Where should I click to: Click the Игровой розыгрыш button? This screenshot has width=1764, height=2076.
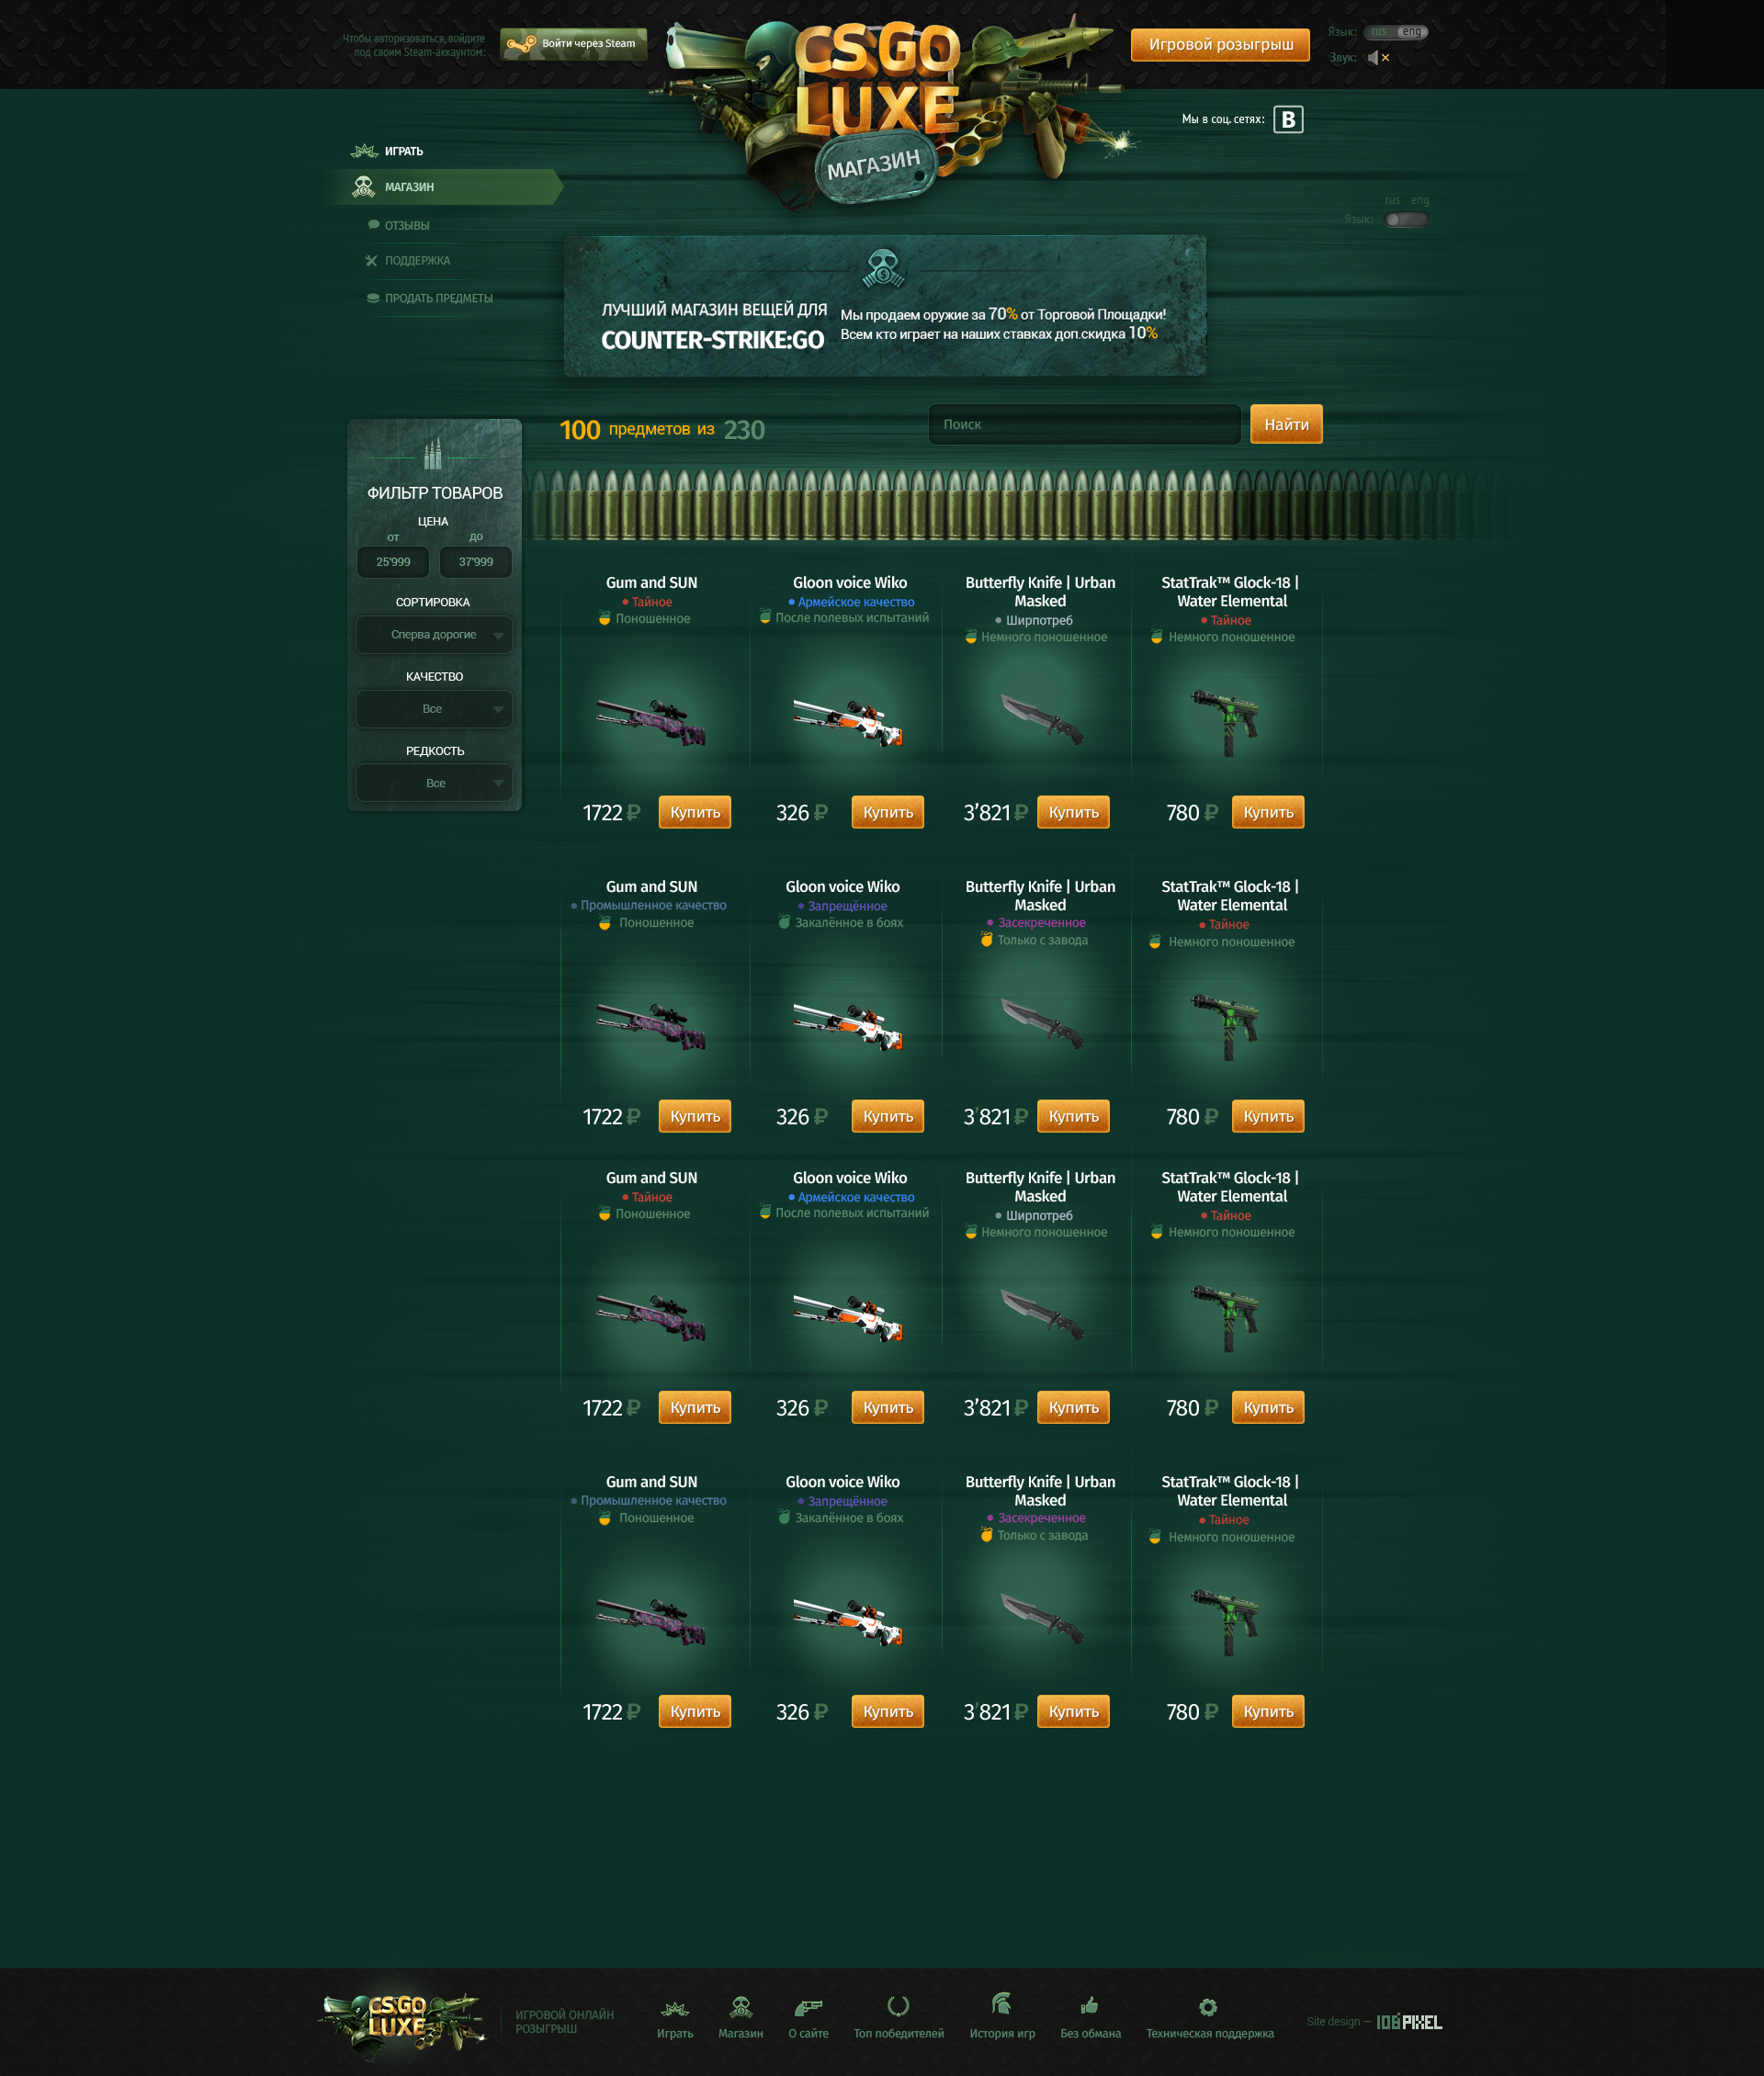[1220, 44]
